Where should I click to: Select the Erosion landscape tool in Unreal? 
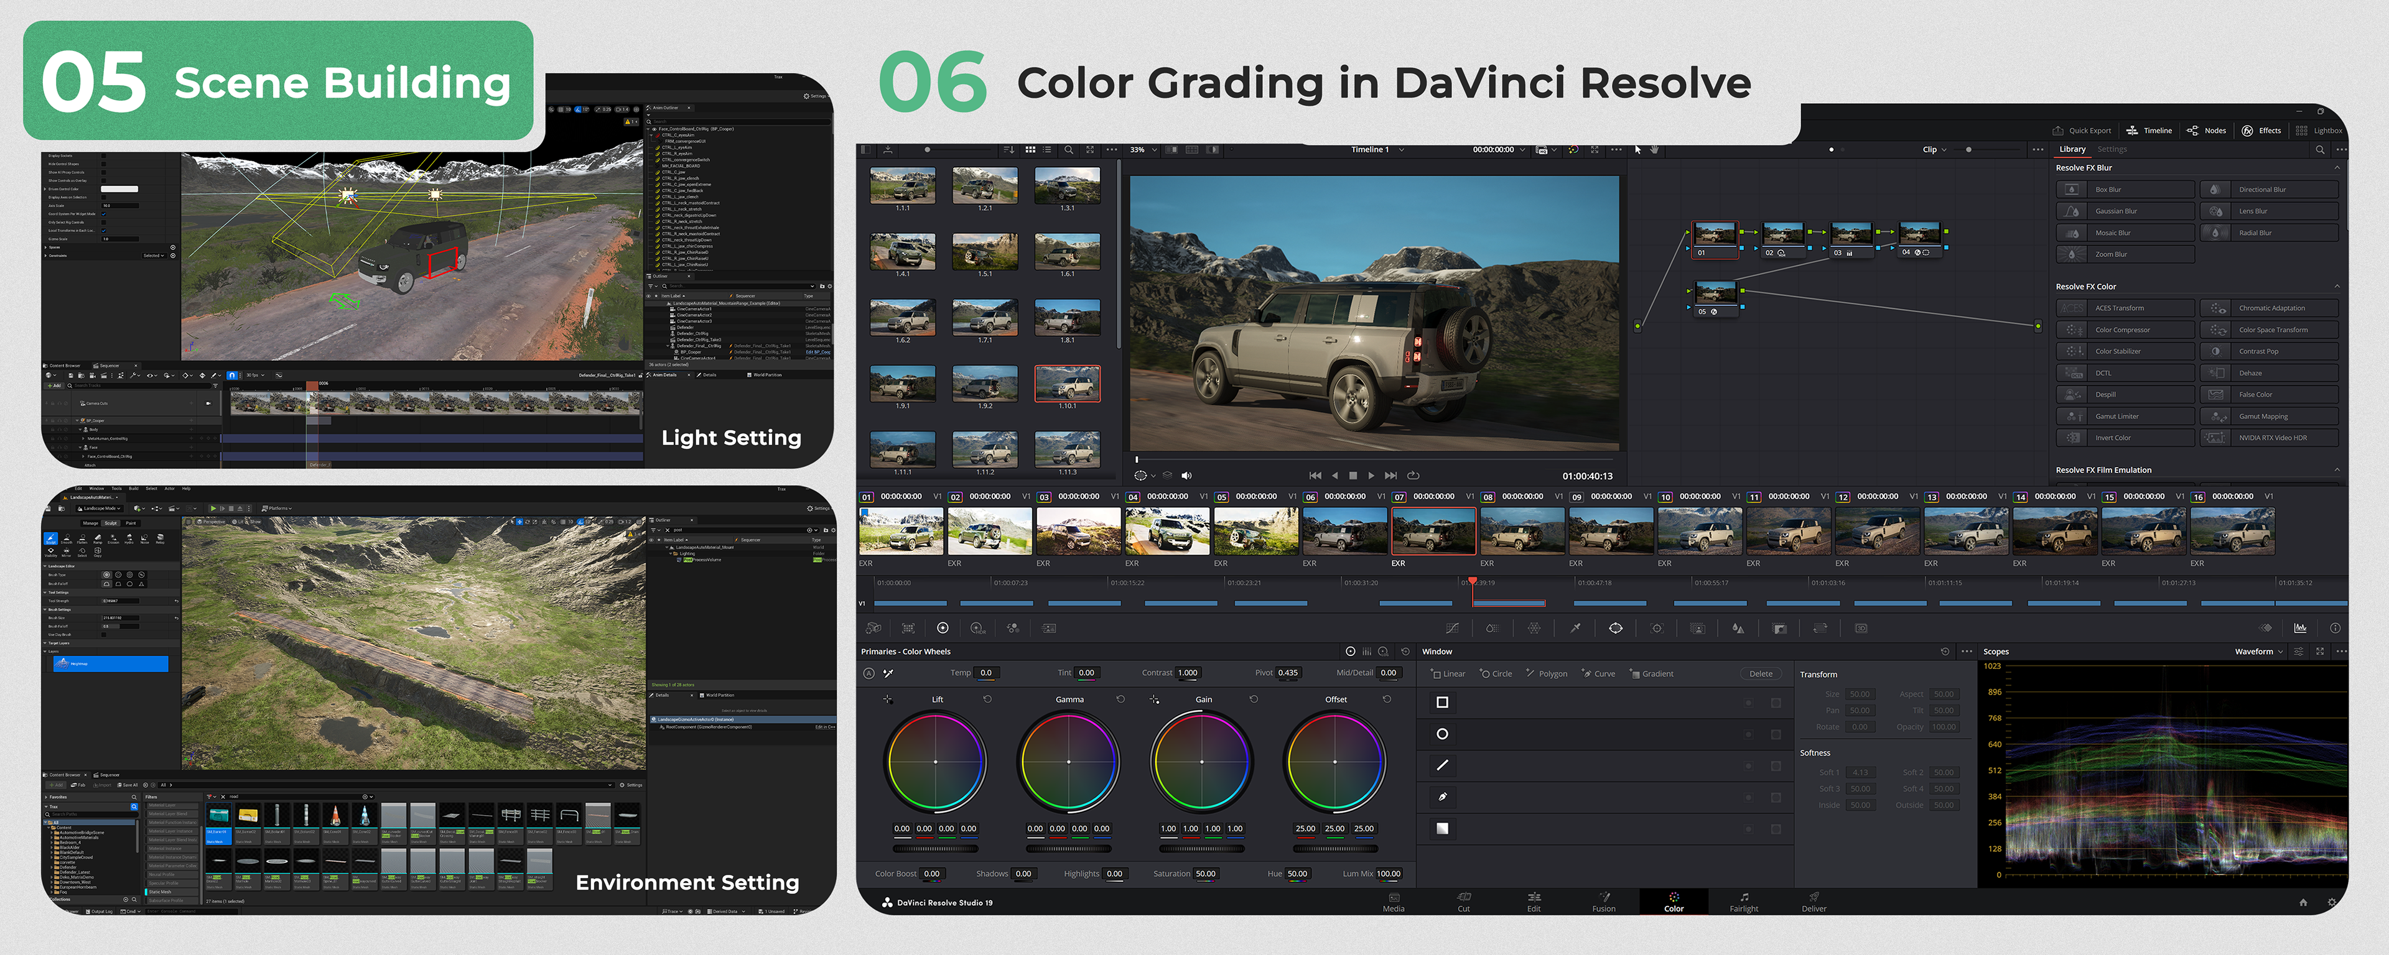[113, 538]
